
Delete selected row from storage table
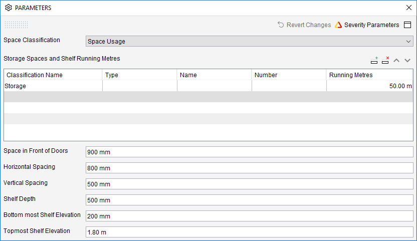pos(385,61)
